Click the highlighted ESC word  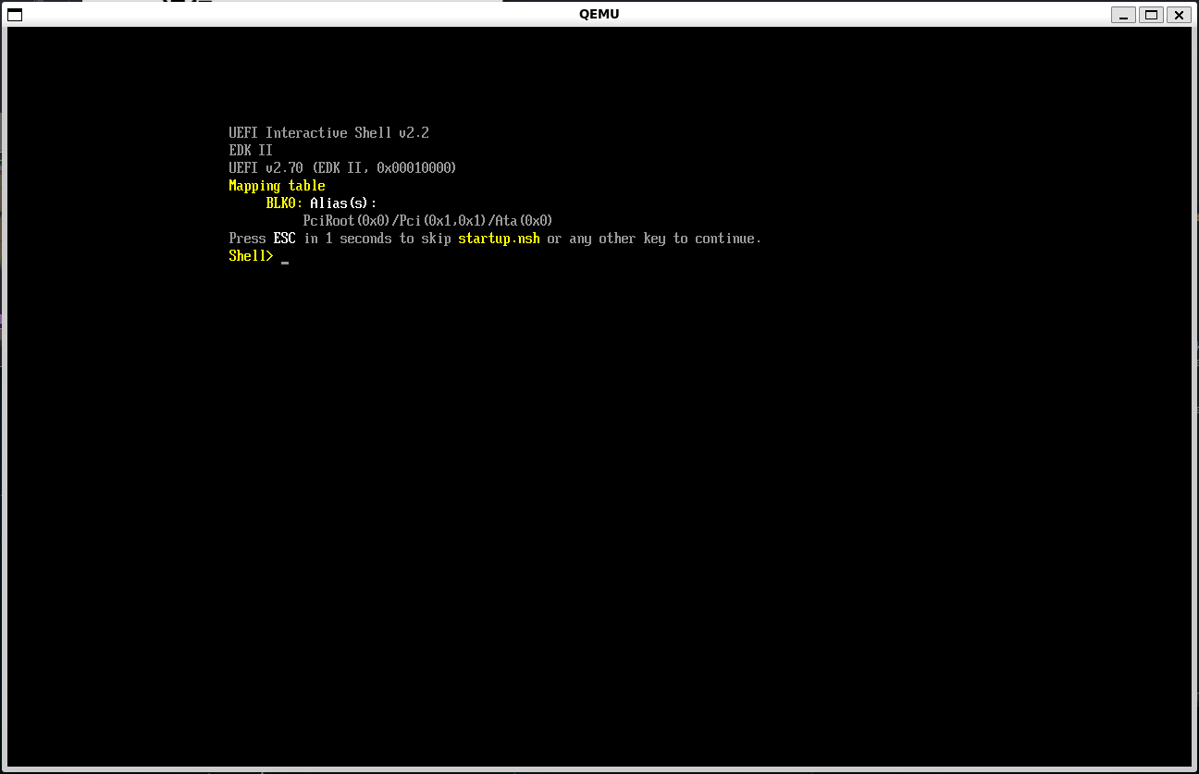[x=284, y=239]
